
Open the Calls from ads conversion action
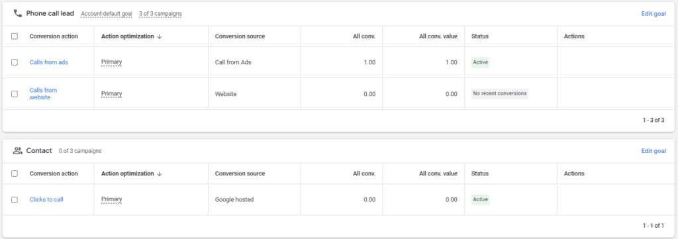point(49,62)
